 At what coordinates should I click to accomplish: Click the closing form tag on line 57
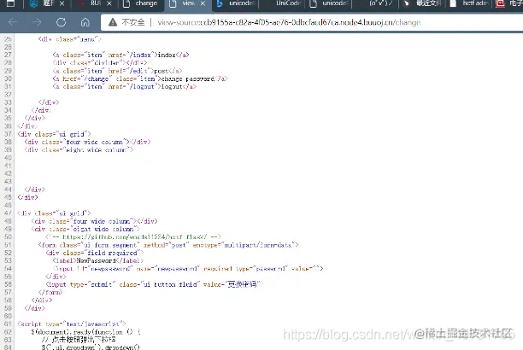50,292
